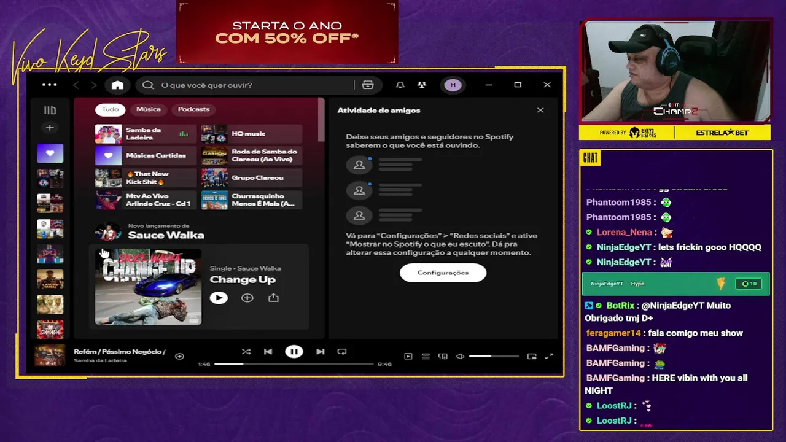Open the Browse icon in search bar
This screenshot has height=442, width=786.
(368, 85)
